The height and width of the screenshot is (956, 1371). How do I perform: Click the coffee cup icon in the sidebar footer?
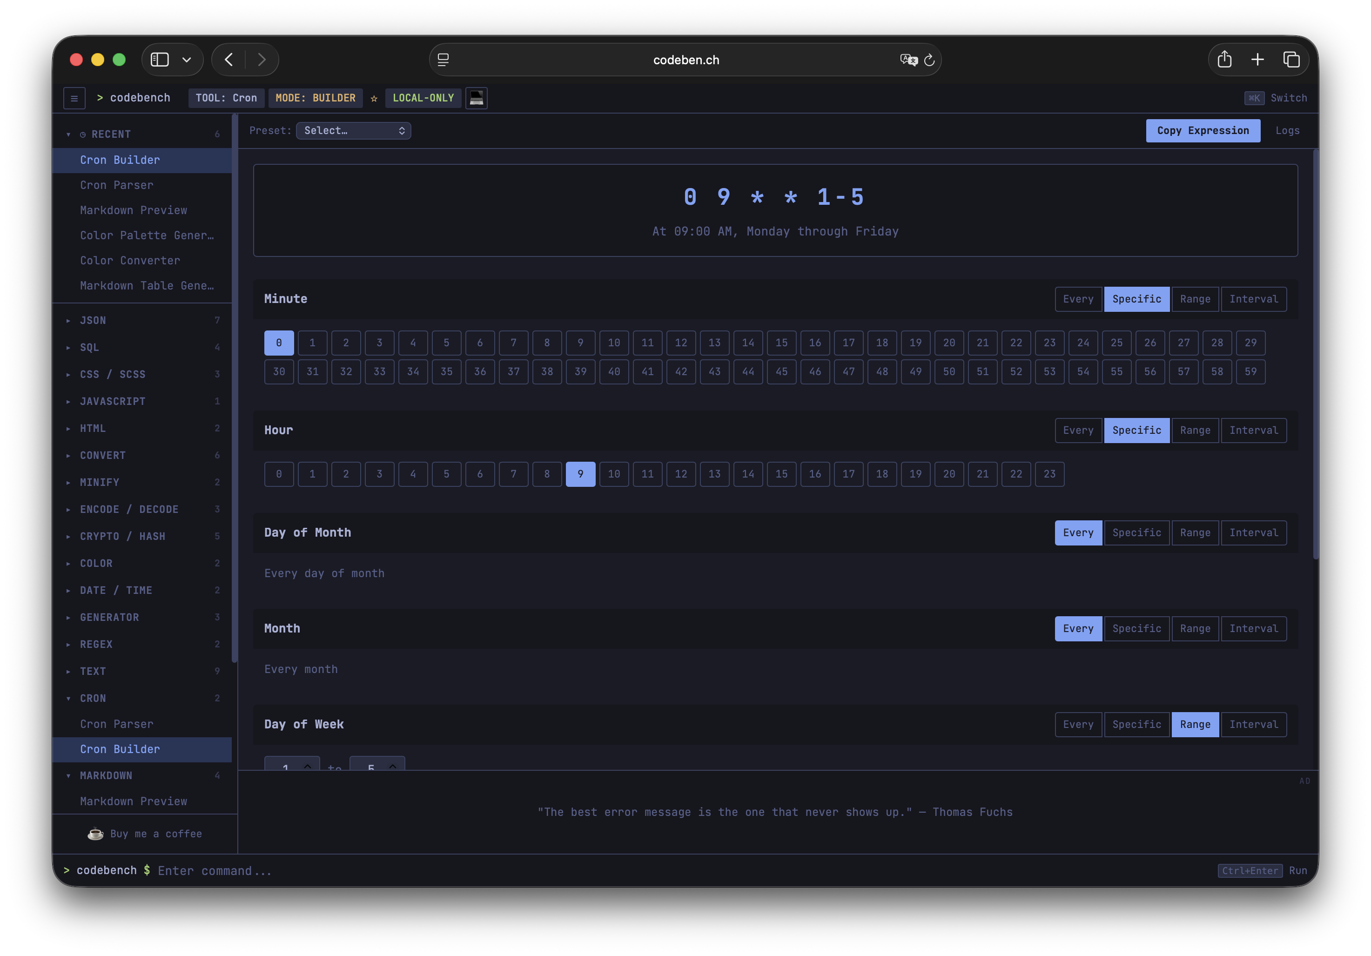tap(95, 834)
